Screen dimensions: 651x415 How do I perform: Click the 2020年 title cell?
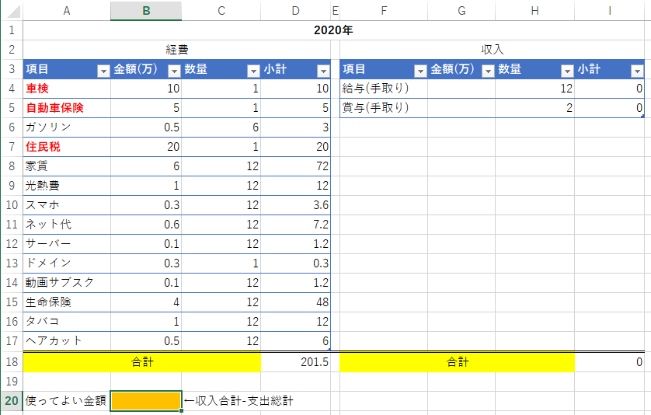tap(334, 30)
